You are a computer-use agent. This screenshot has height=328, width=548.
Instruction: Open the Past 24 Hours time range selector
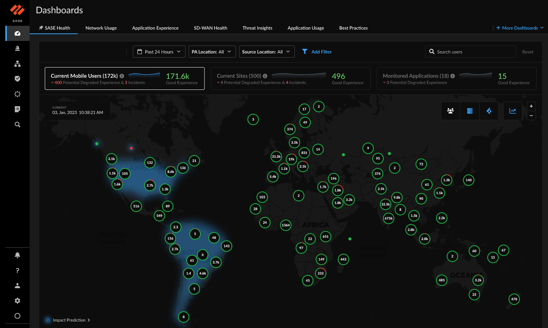coord(159,52)
